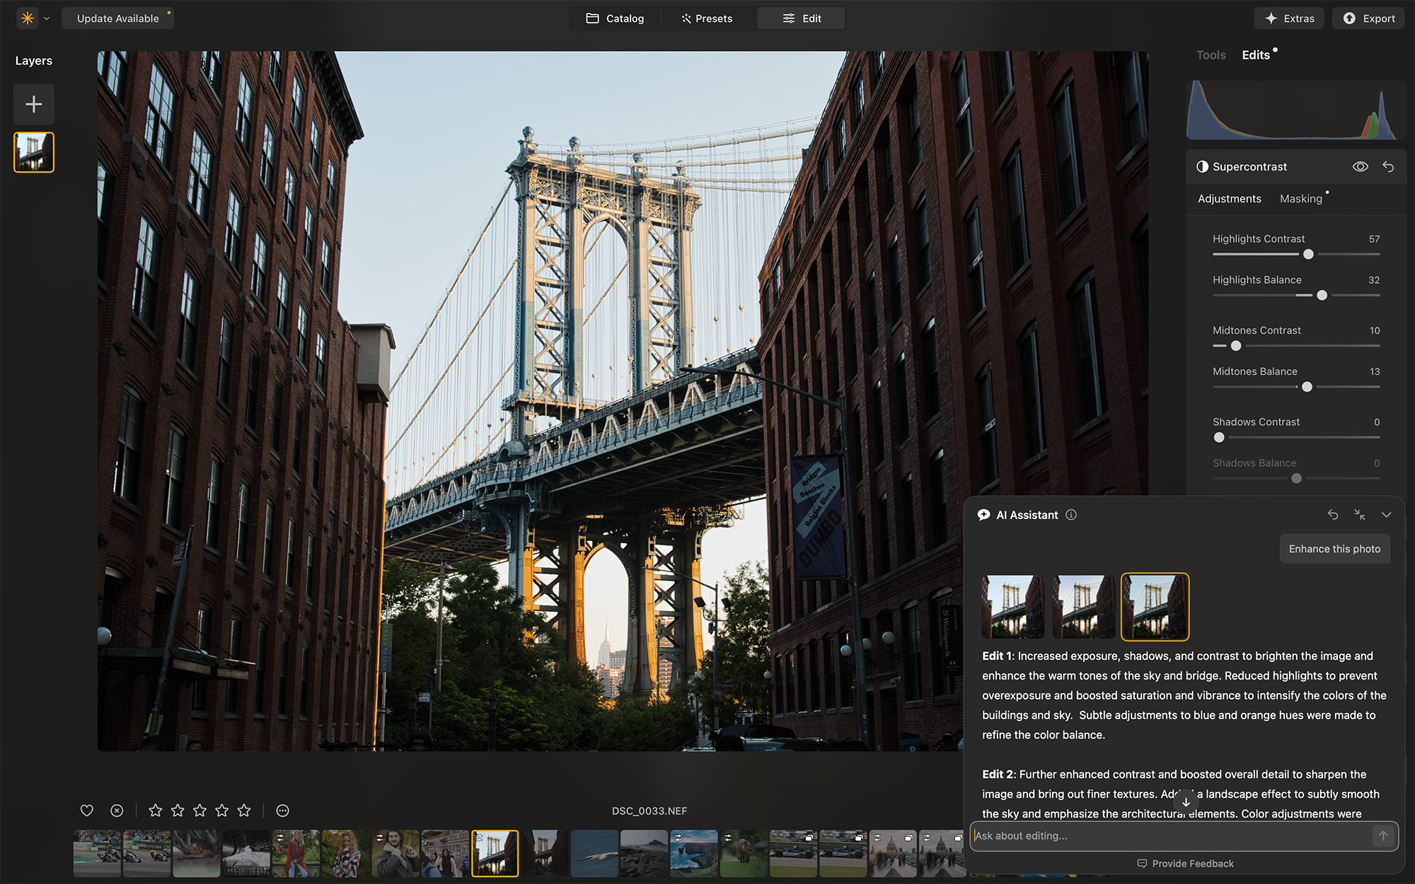Minimize the AI Assistant panel
This screenshot has width=1415, height=884.
click(1359, 515)
